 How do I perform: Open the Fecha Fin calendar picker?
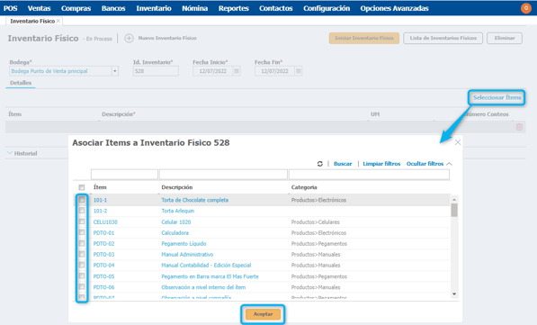(298, 71)
